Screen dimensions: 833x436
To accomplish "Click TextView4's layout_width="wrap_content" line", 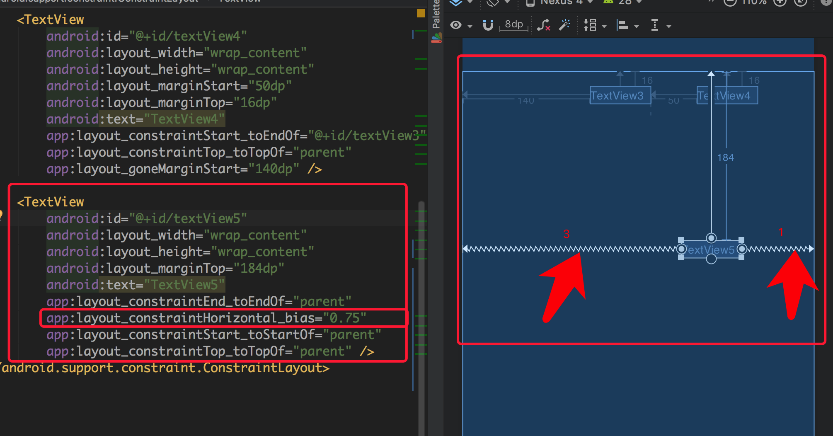I will click(177, 53).
